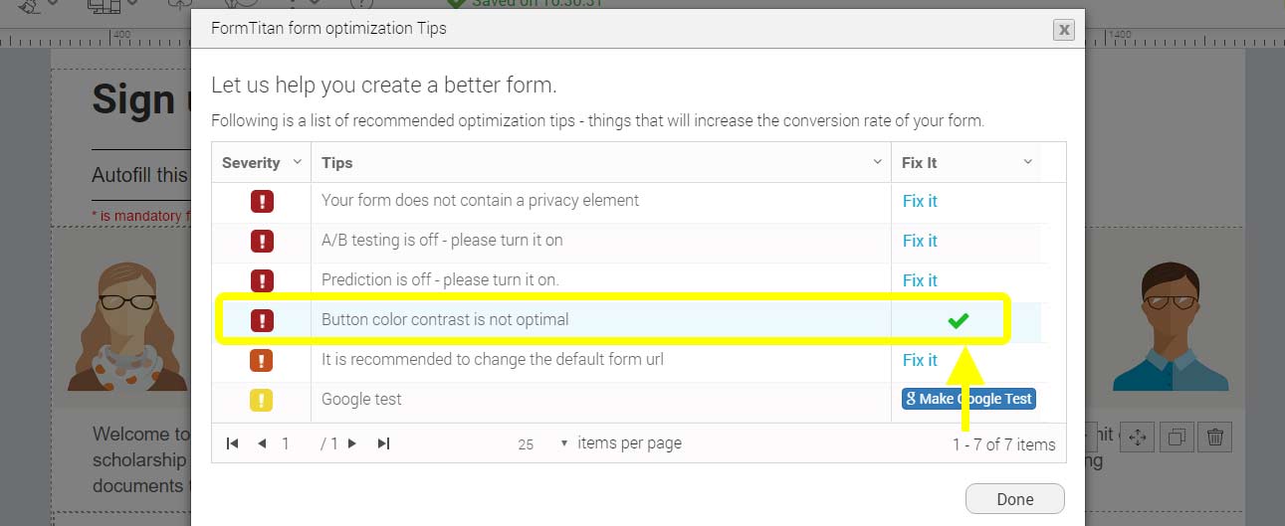Screen dimensions: 1285x526
Task: Click Fix it for the missing privacy element
Action: click(920, 201)
